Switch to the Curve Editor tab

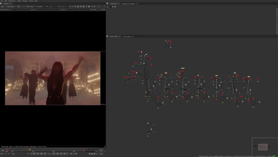(127, 36)
